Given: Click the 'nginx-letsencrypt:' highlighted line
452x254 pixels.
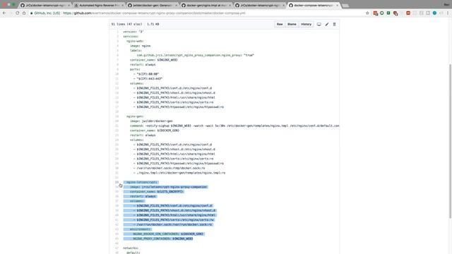Looking at the screenshot, I should pyautogui.click(x=141, y=182).
